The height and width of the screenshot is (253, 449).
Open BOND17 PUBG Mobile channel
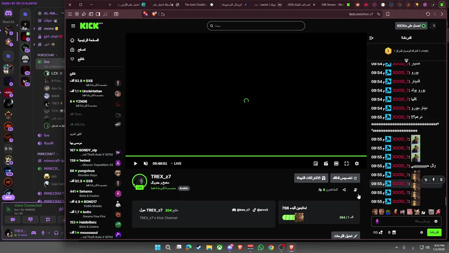coord(95,204)
